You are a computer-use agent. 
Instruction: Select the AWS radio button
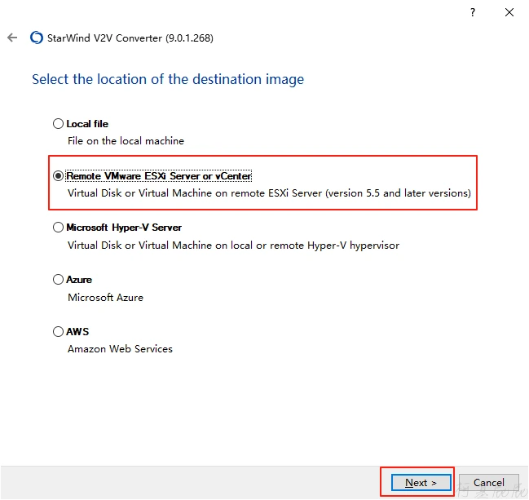58,332
